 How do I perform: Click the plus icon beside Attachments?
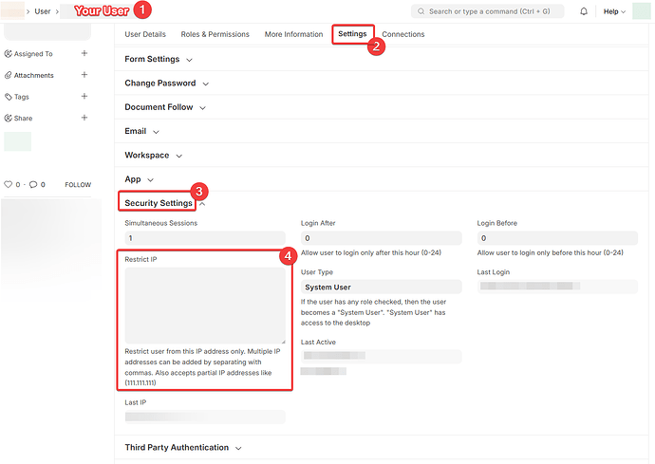[x=84, y=75]
